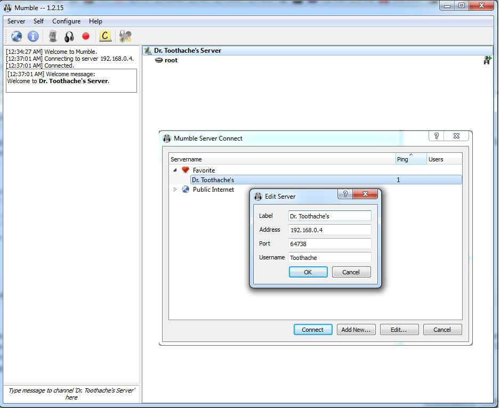Select the root channel lips icon
The height and width of the screenshot is (408, 500).
click(159, 60)
